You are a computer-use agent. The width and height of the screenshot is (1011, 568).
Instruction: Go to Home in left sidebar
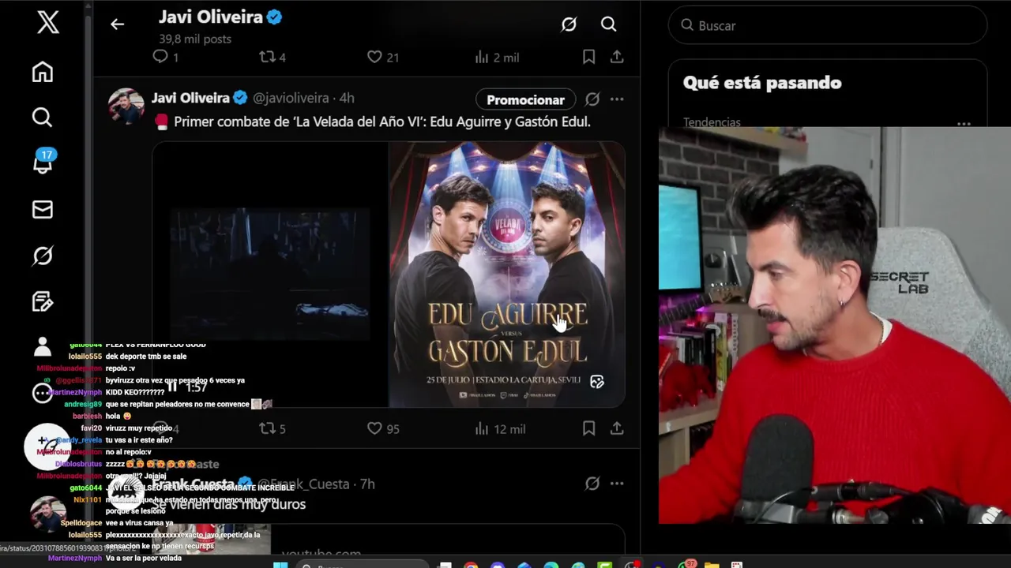click(x=43, y=72)
